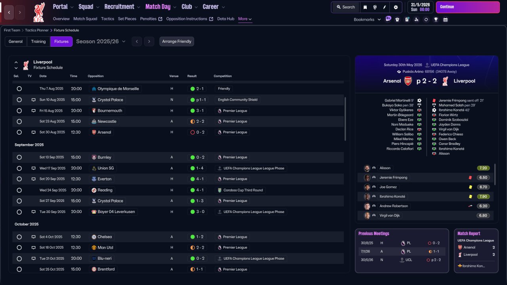Click Alisson's player portrait in the ratings list
This screenshot has height=285, width=507.
[x=367, y=168]
